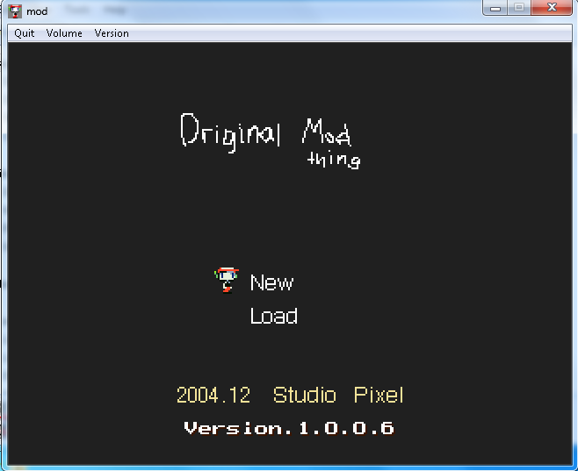Viewport: 578px width, 471px height.
Task: Click the Version.1.0.0.6 text
Action: coord(289,428)
